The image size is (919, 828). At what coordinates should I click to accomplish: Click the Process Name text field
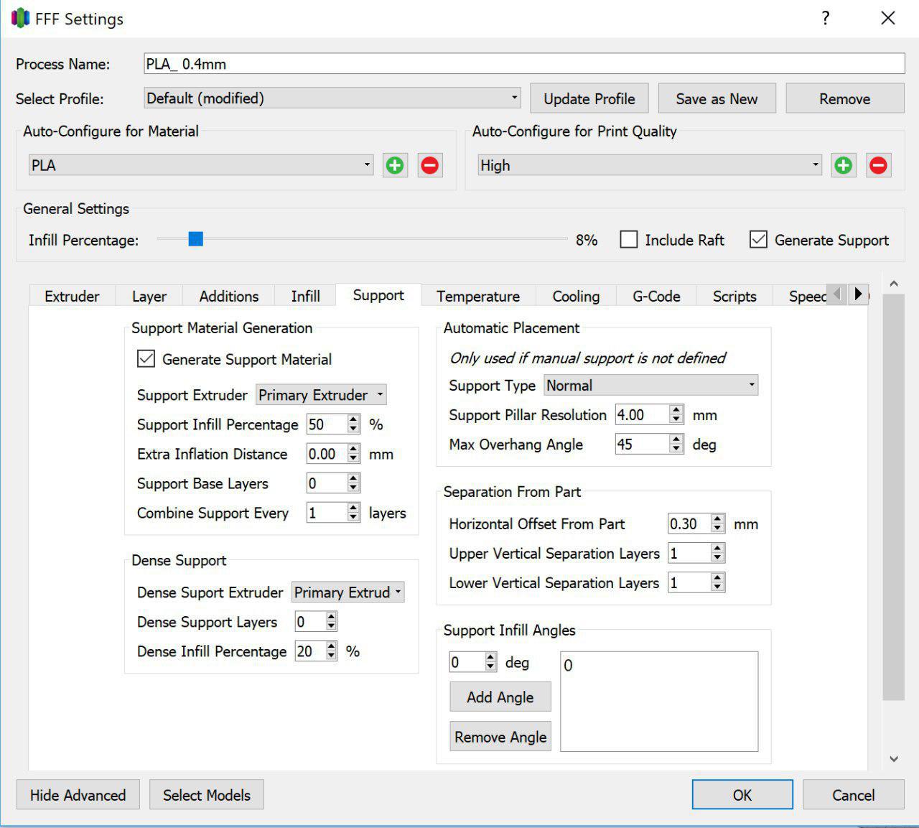pos(524,64)
